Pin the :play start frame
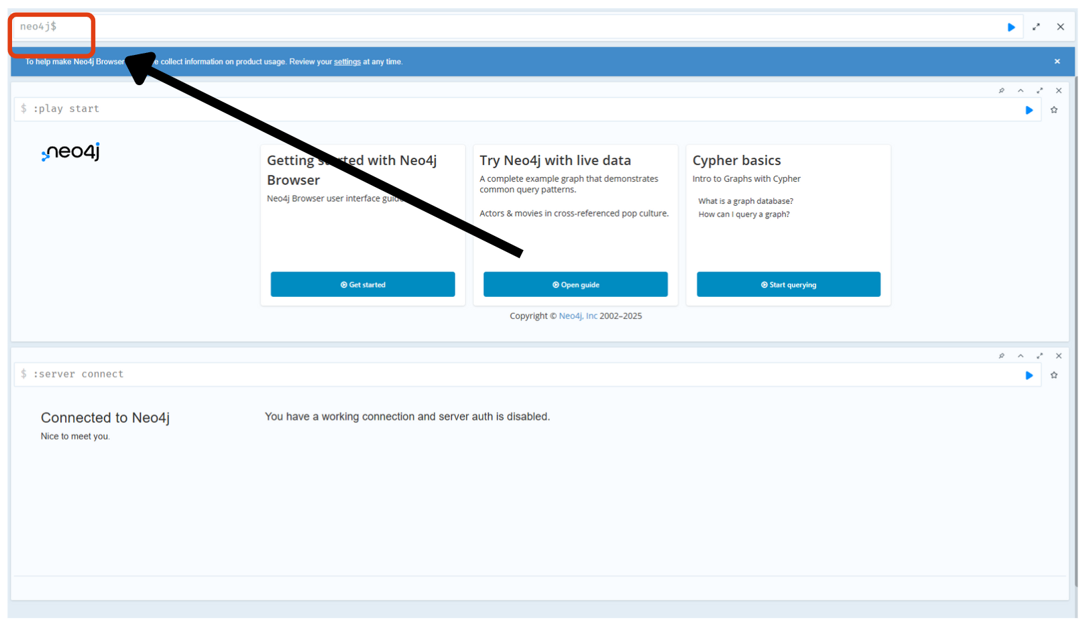1087x626 pixels. (1001, 90)
